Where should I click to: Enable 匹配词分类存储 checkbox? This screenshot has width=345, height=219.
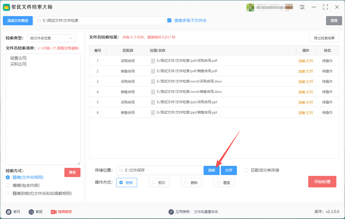246,170
